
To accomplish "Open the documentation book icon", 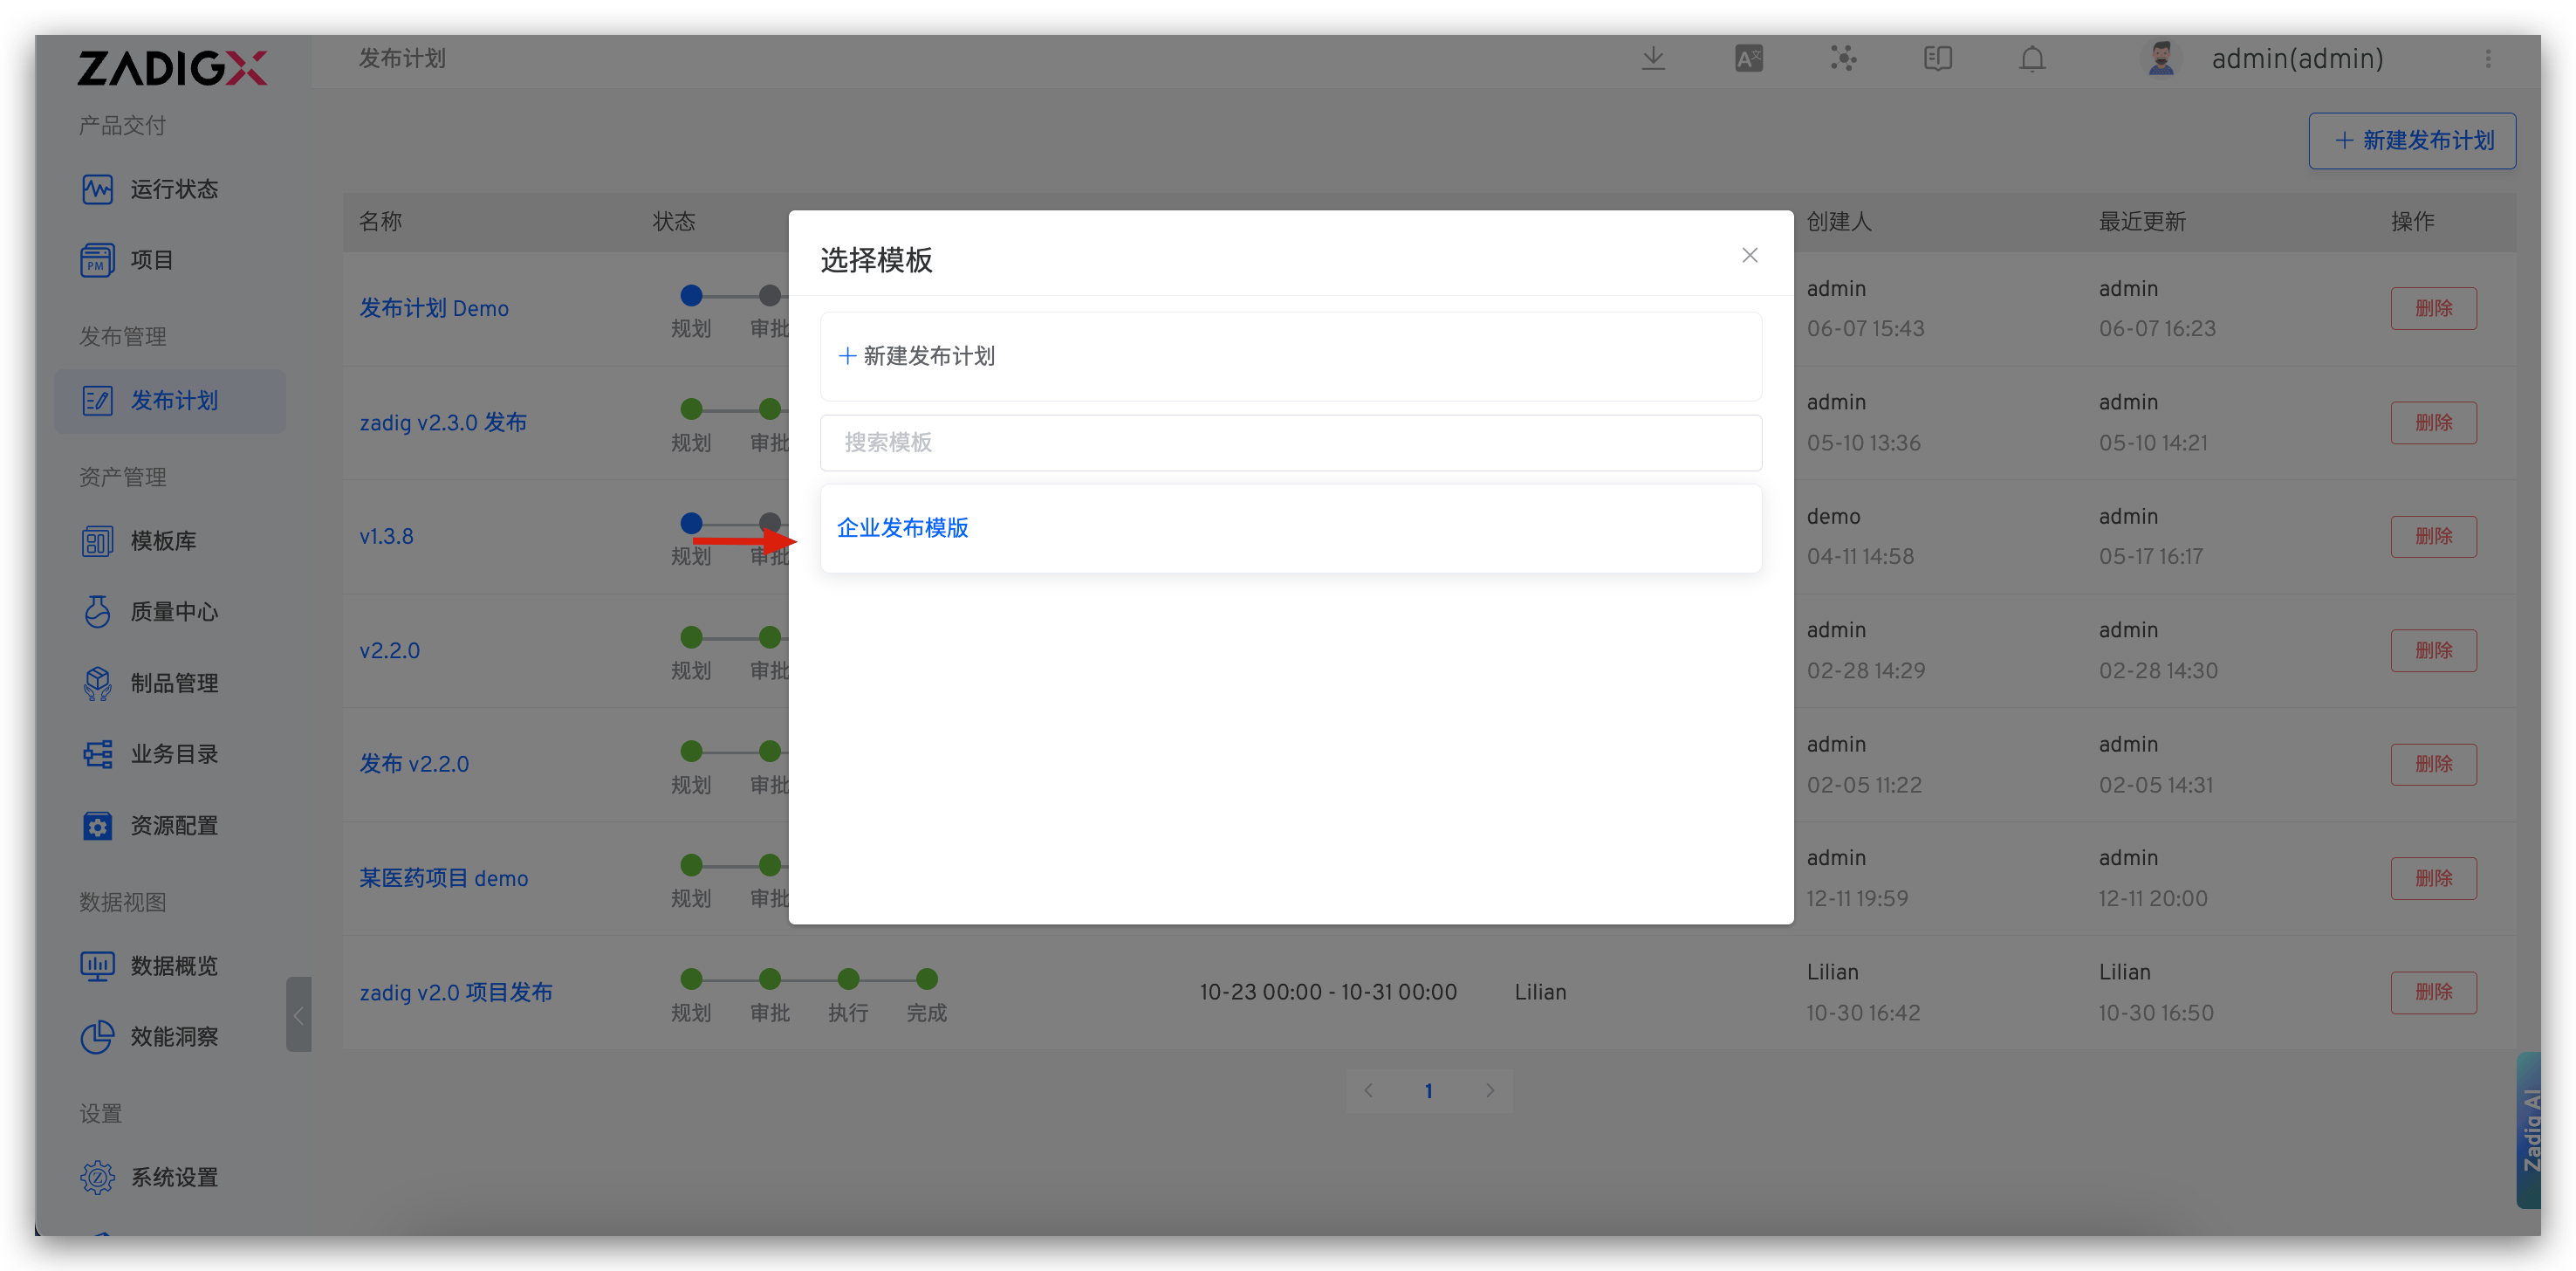I will pyautogui.click(x=1938, y=59).
